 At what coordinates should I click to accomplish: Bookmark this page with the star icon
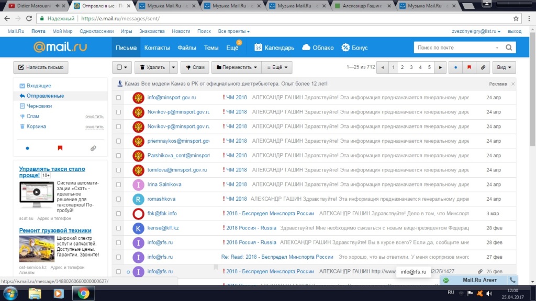tap(516, 18)
